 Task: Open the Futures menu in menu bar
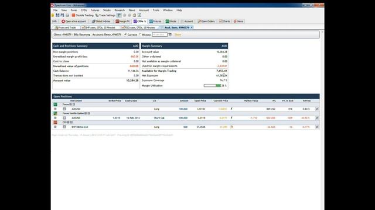[95, 10]
